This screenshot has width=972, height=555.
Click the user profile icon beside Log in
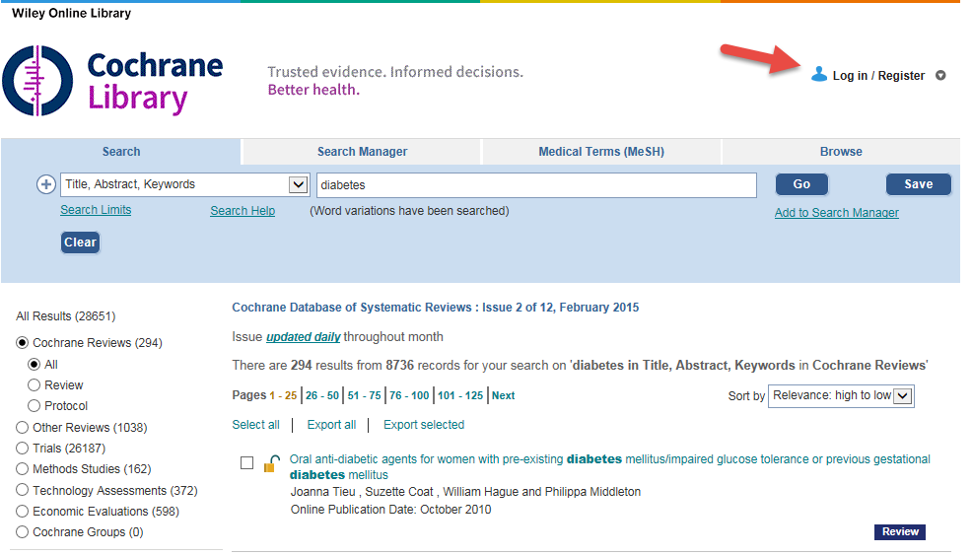pyautogui.click(x=819, y=74)
